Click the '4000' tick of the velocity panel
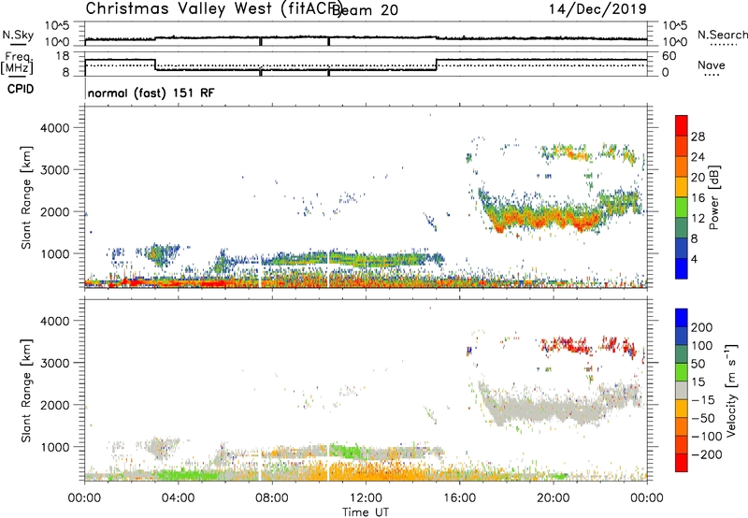Image resolution: width=748 pixels, height=518 pixels. [55, 321]
